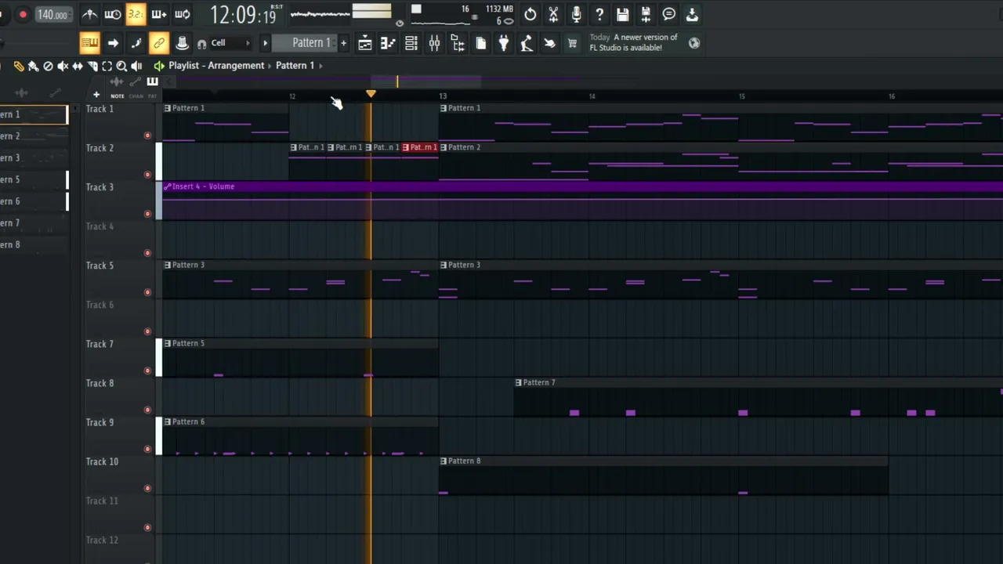Toggle the link-to-controller chain button

(x=158, y=43)
